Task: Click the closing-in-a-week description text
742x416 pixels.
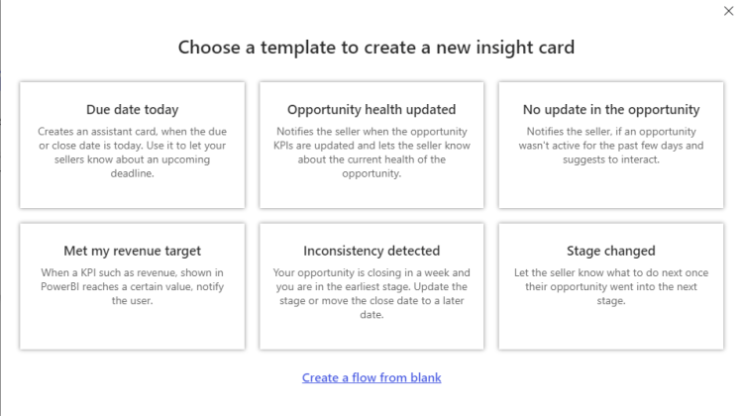Action: (x=371, y=293)
